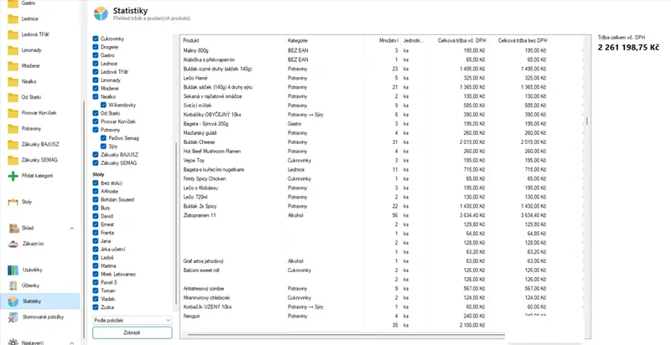Toggle the Bohdan Soused table checkbox
Image resolution: width=671 pixels, height=345 pixels.
coord(96,199)
